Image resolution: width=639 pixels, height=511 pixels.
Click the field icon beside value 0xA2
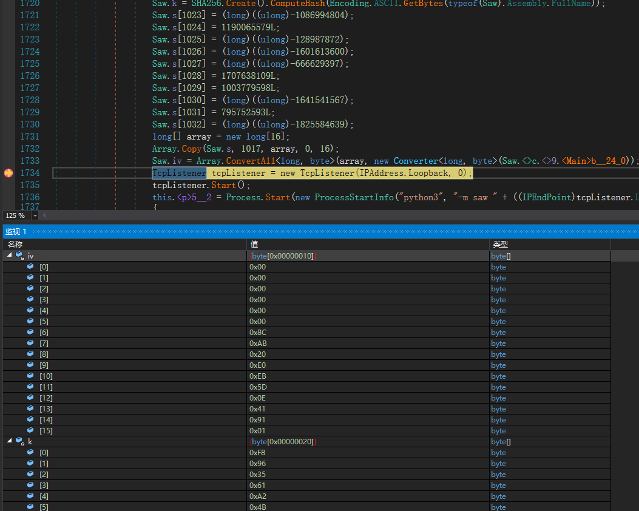pyautogui.click(x=30, y=496)
